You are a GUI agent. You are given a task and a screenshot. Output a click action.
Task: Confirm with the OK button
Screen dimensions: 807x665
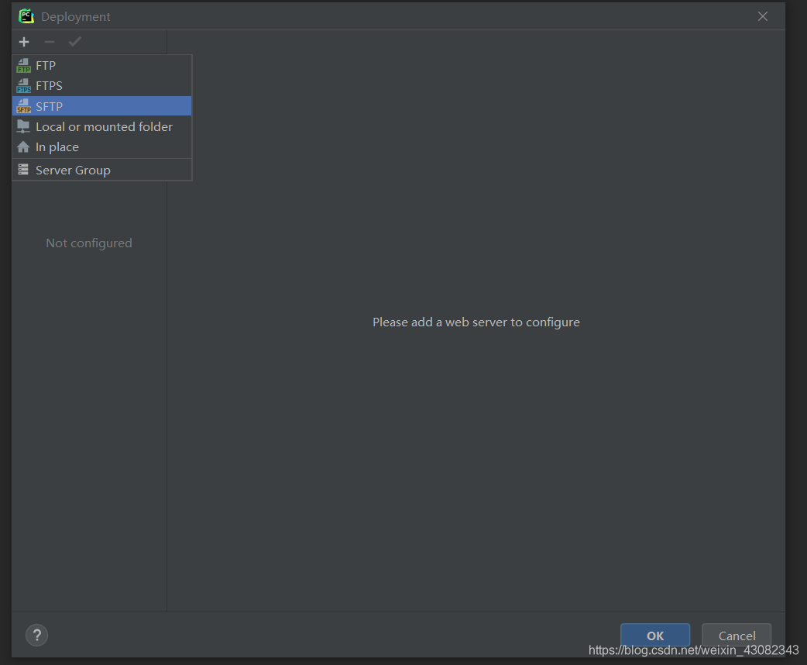click(x=655, y=635)
